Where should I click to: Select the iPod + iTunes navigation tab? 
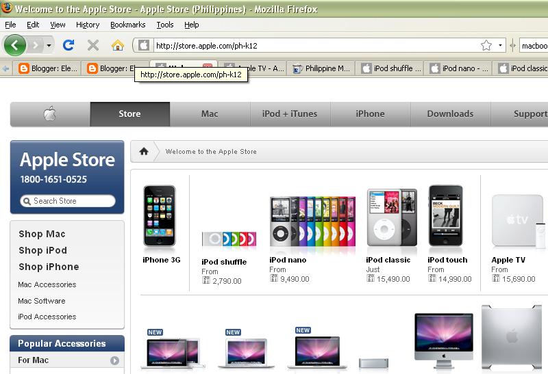click(290, 114)
